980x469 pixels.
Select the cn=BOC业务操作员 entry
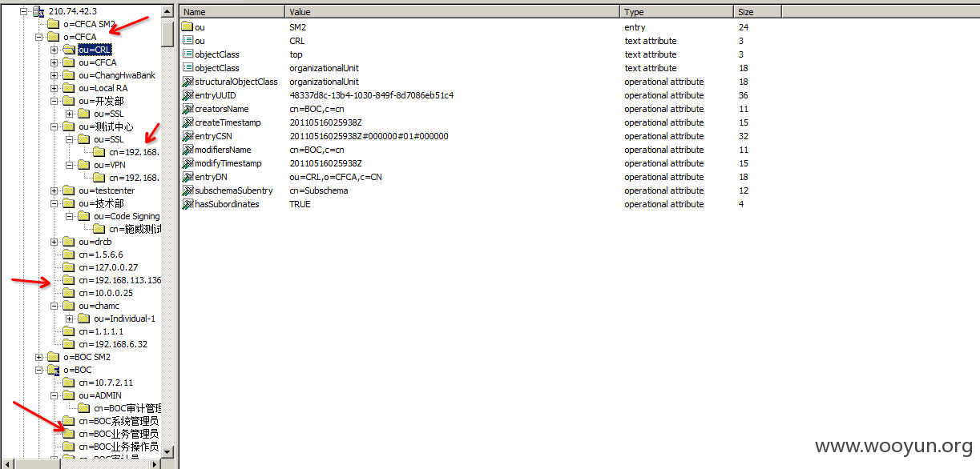point(119,447)
